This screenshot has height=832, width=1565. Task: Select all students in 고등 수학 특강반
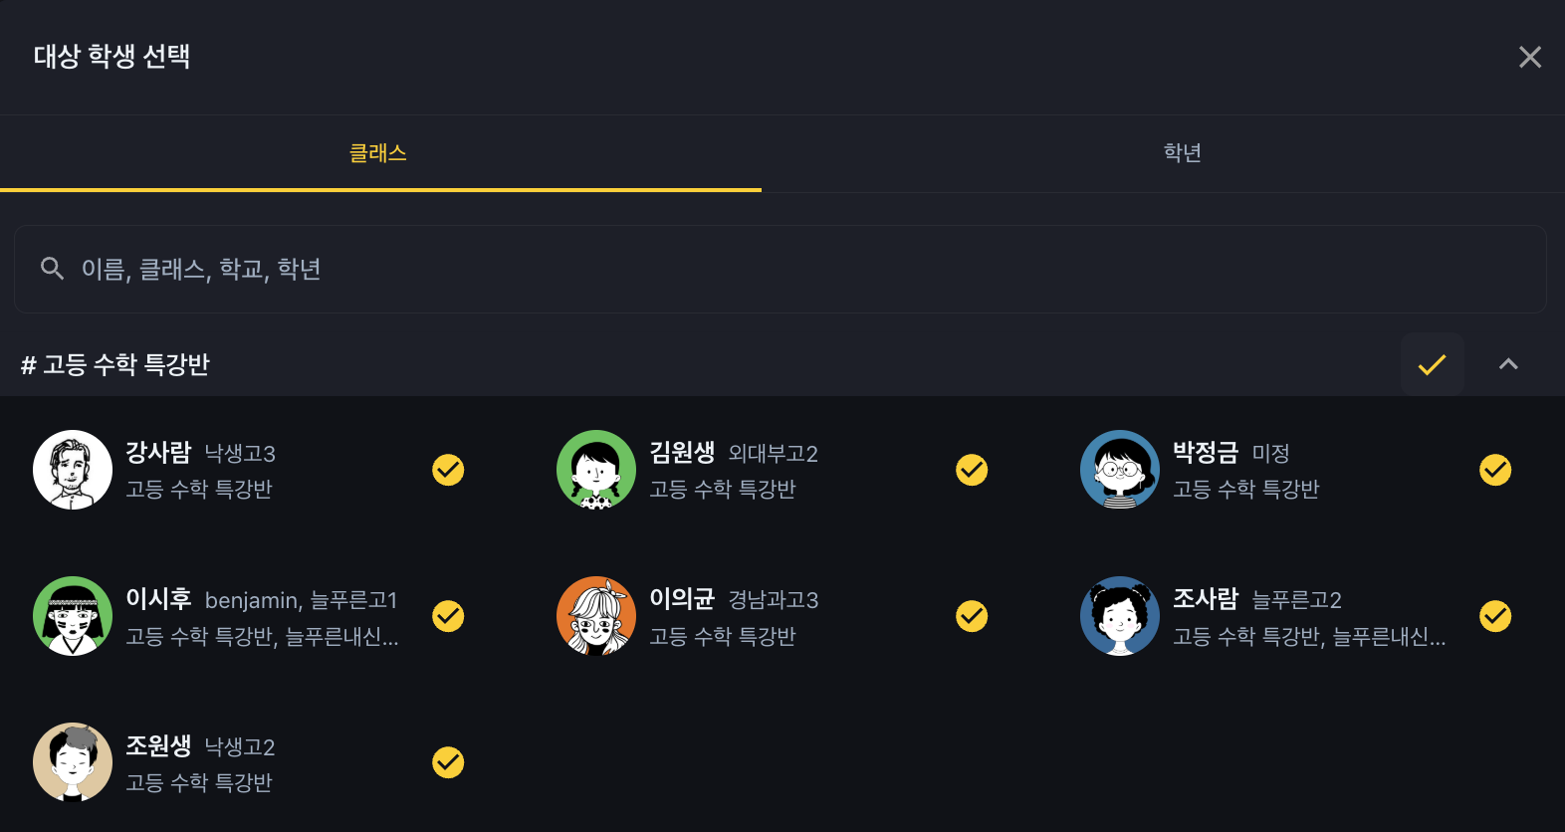coord(1432,364)
